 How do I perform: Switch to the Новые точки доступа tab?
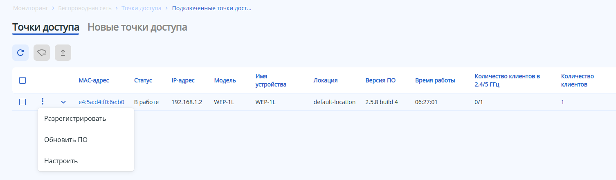tap(137, 27)
